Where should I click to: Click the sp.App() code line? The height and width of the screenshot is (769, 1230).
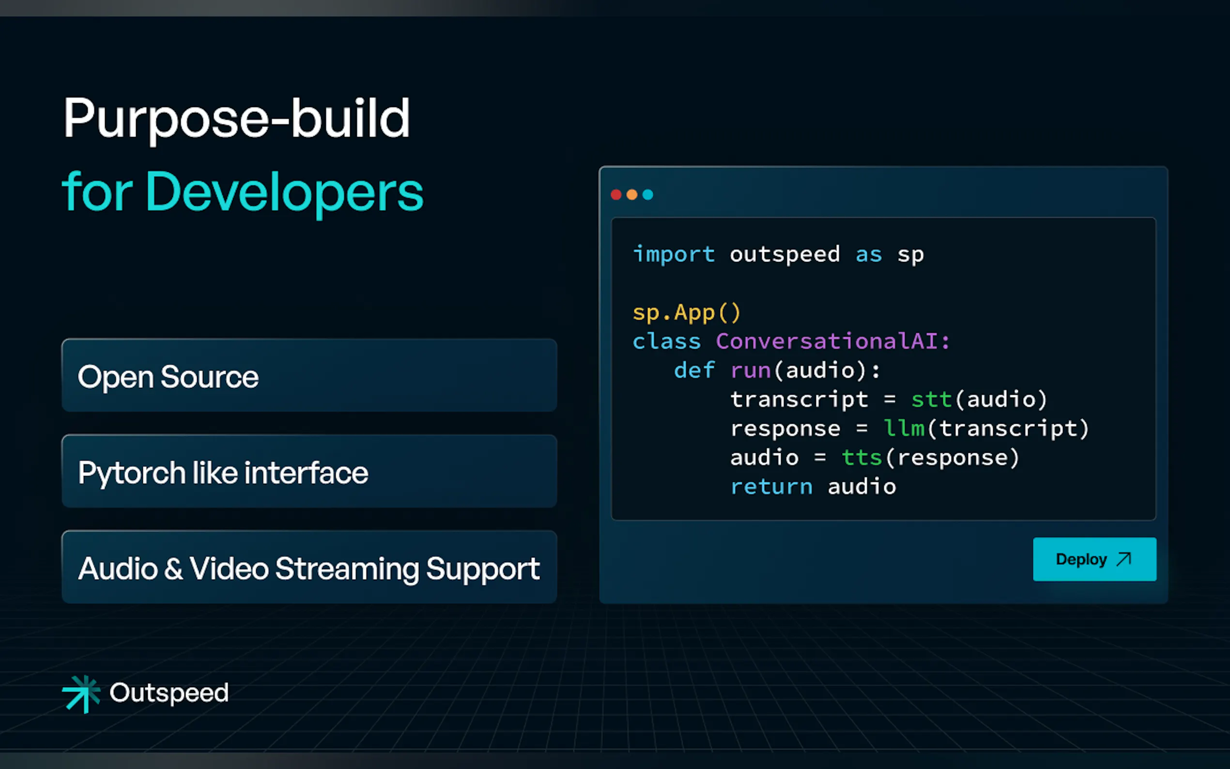click(x=686, y=312)
